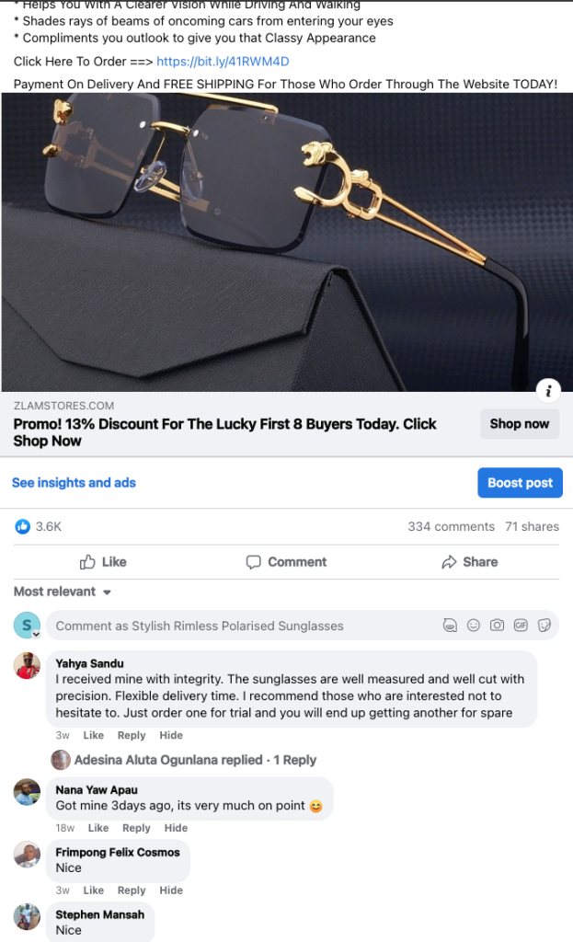Image resolution: width=573 pixels, height=942 pixels.
Task: Expand Adesina Aluta Ogunlana's reply thread
Action: click(195, 760)
